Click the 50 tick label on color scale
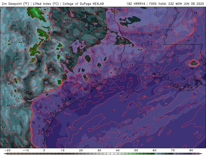 pos(136,150)
